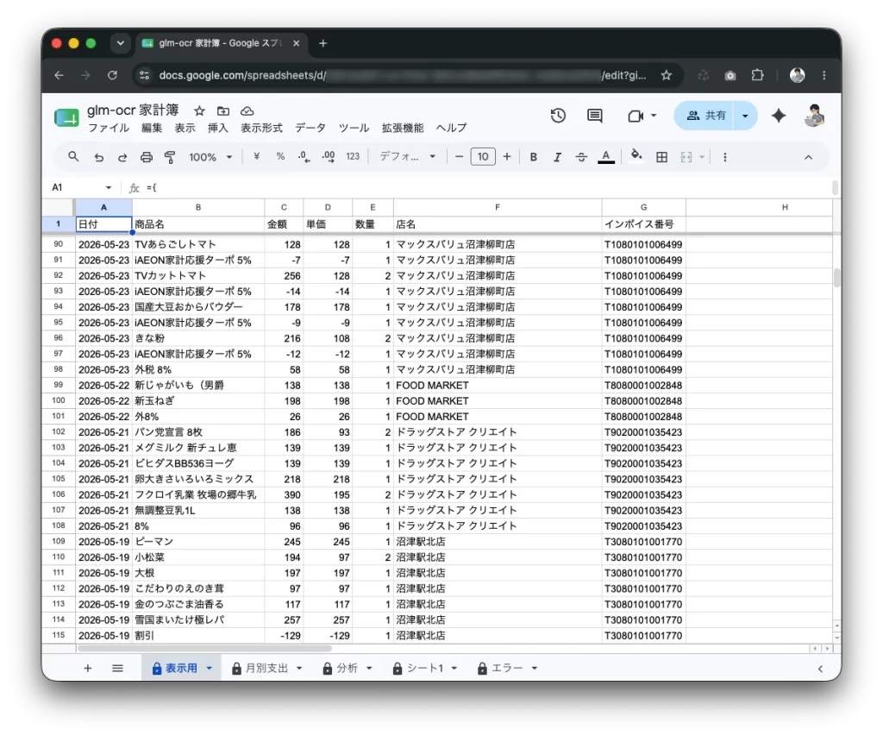
Task: Open the search menus magnifier icon
Action: [x=73, y=157]
